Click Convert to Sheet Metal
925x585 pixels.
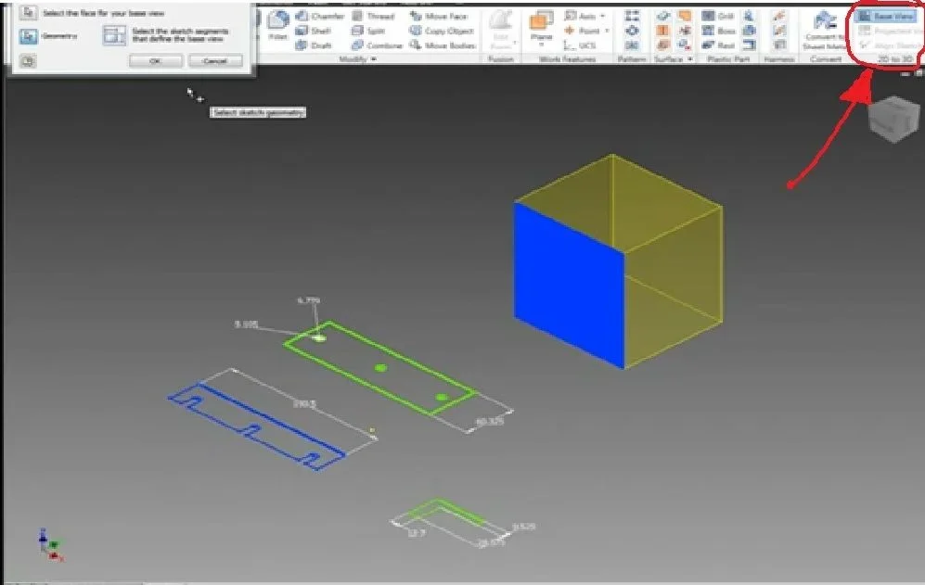pyautogui.click(x=824, y=31)
